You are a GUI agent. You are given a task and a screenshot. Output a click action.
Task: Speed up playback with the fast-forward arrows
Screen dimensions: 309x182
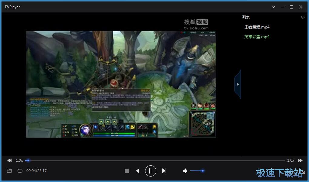point(300,160)
